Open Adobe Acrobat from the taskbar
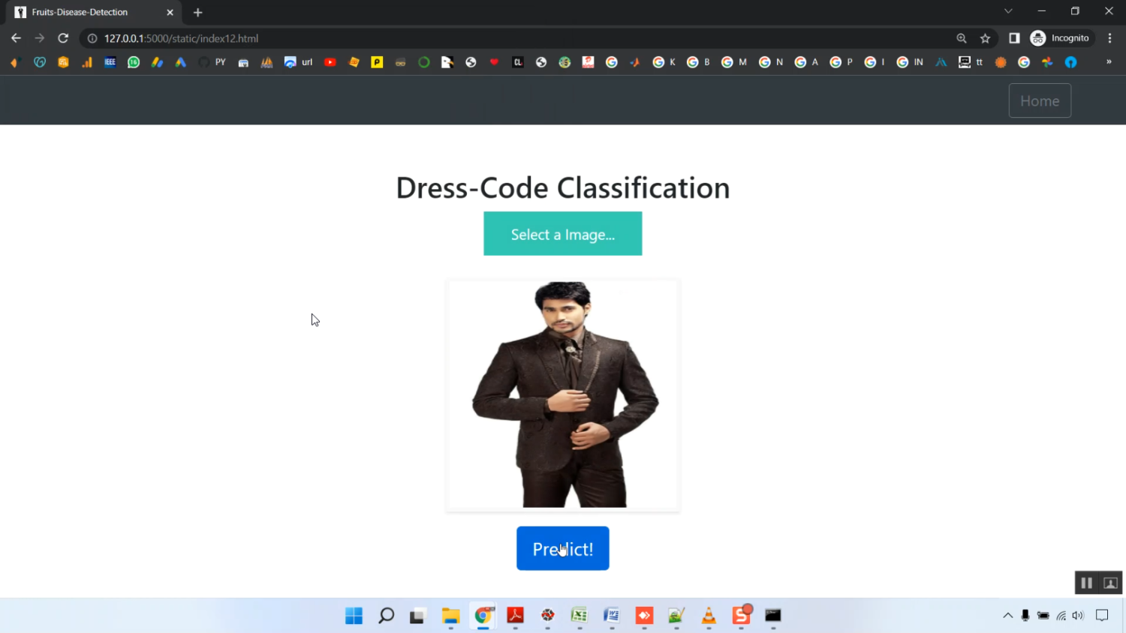Screen dimensions: 1126x633 pos(515,616)
